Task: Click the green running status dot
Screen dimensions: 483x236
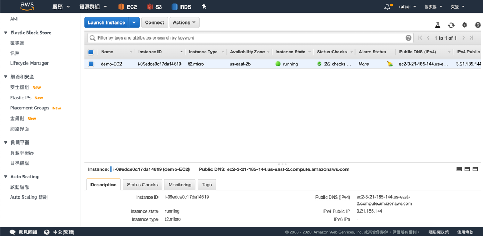Action: coord(278,64)
